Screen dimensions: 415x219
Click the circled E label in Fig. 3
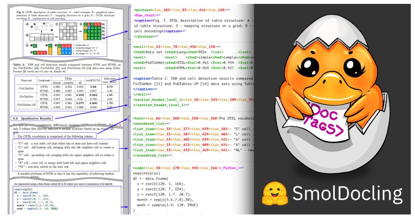click(27, 46)
